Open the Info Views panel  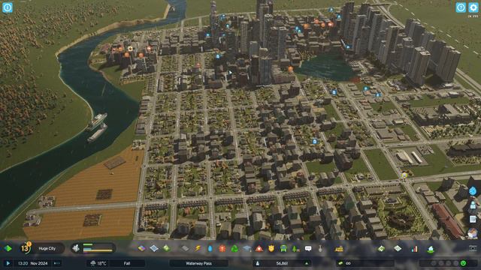8,7
